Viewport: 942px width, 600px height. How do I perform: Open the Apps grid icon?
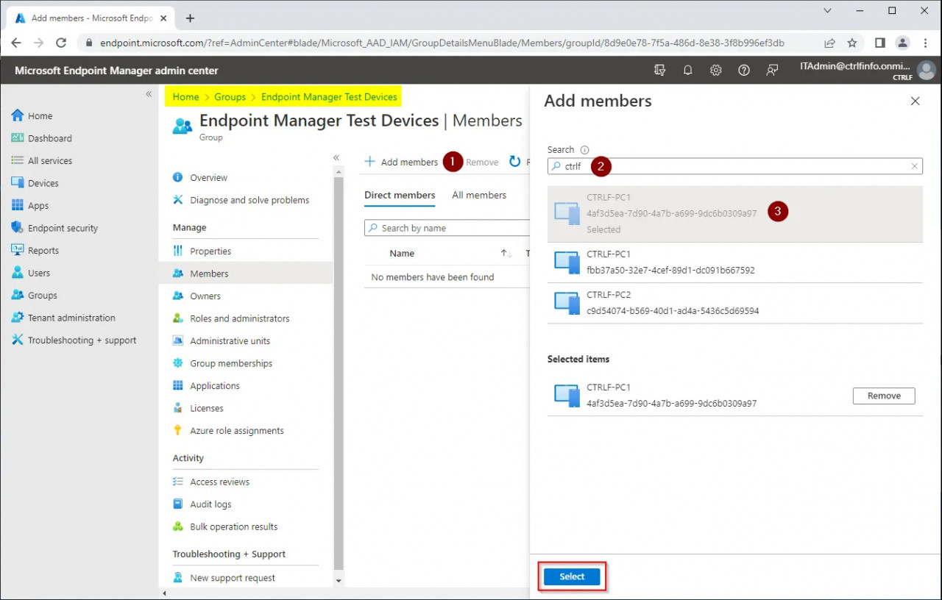coord(18,205)
